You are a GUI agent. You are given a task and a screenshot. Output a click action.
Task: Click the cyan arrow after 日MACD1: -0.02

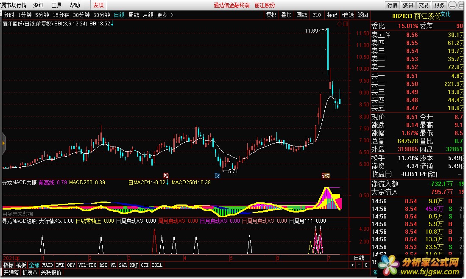coord(167,182)
